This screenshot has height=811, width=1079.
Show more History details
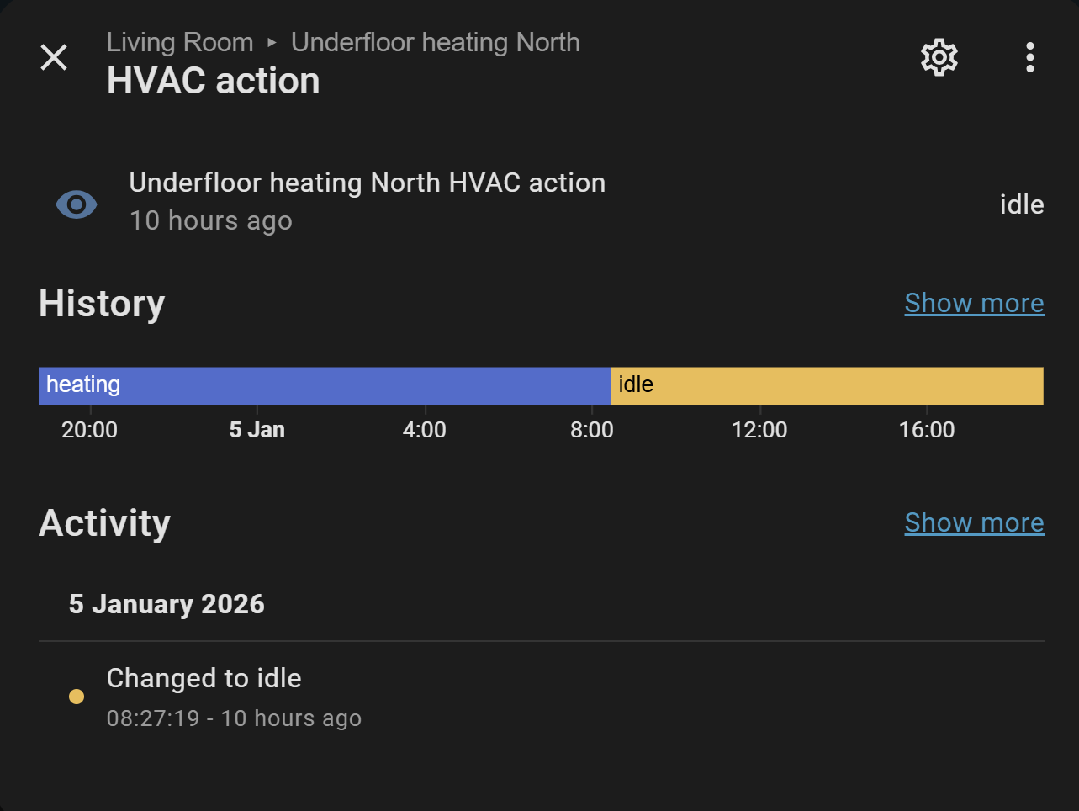(974, 303)
